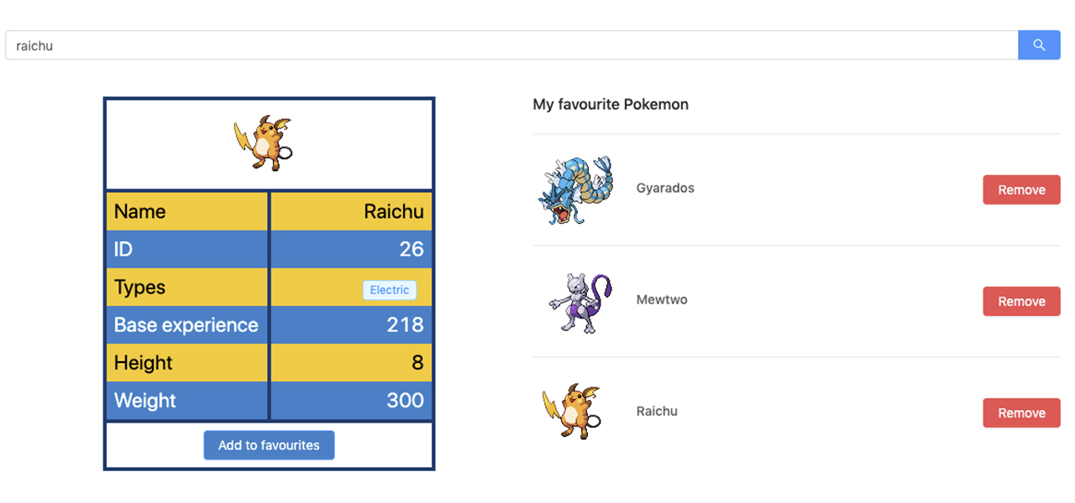Remove Mewtwo from favourites
Screen dimensions: 1075x503
(1021, 301)
